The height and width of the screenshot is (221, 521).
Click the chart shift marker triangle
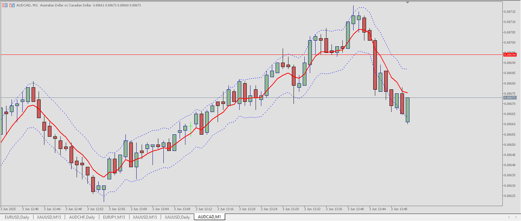point(407,2)
